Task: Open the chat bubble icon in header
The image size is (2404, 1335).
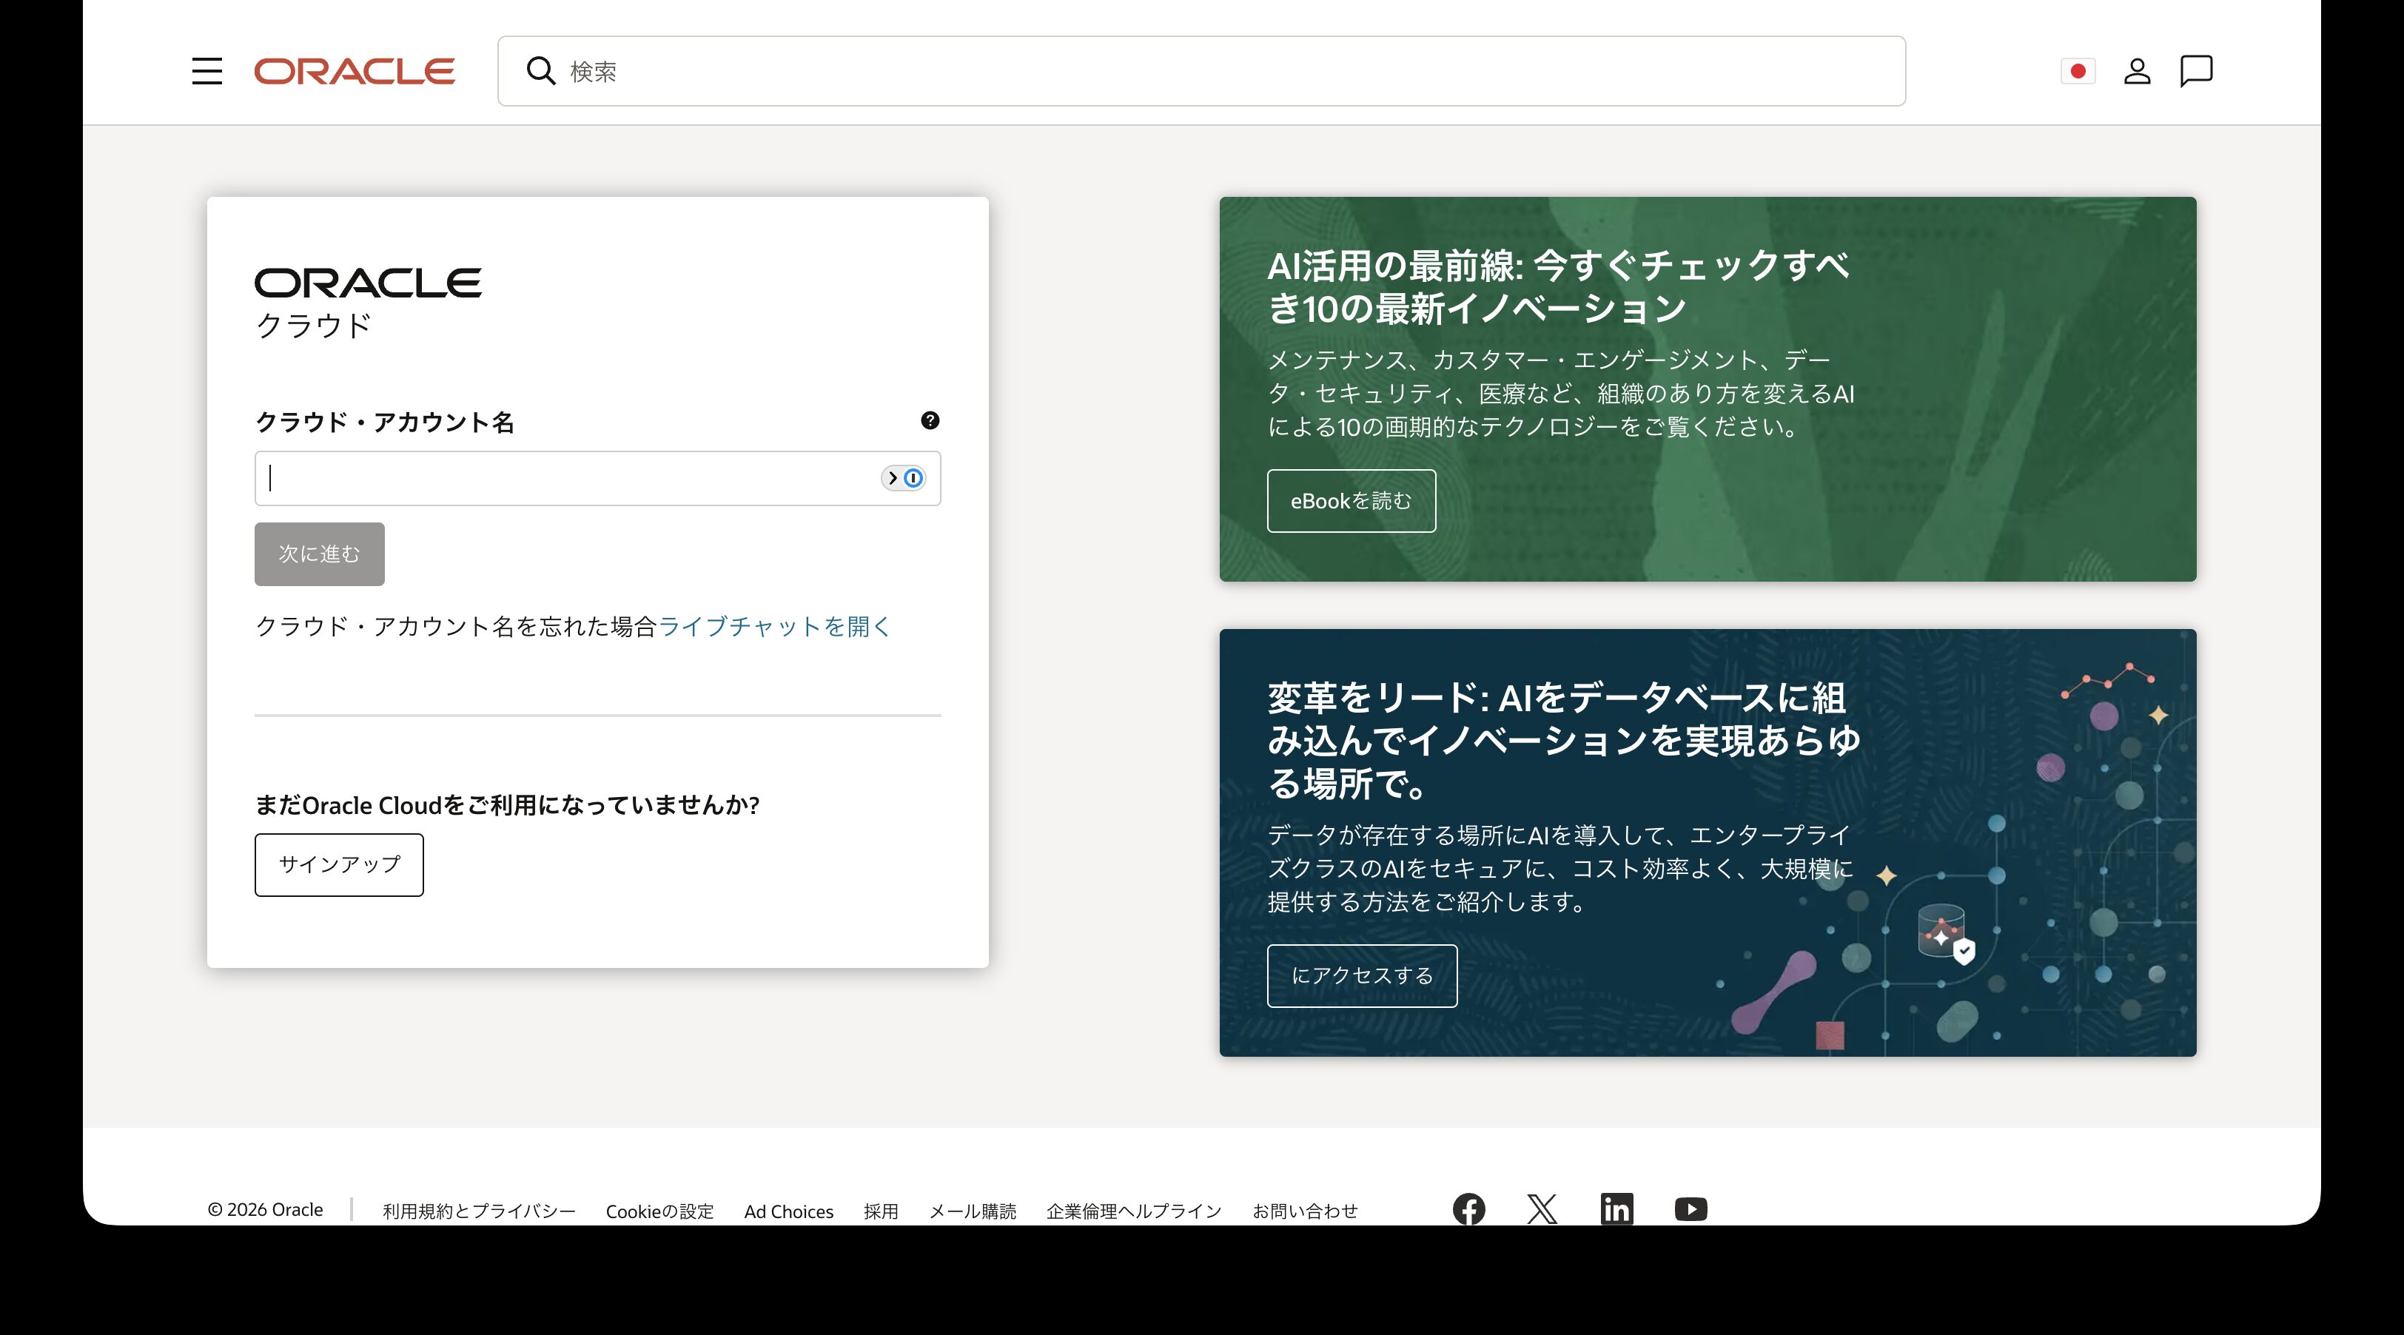Action: (2196, 71)
